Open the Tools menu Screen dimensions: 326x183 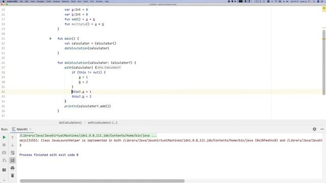[x=86, y=2]
